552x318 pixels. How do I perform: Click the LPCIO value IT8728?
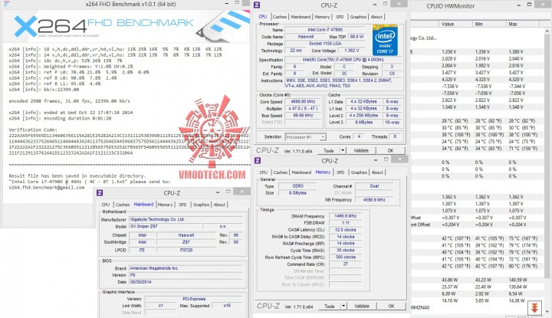point(186,250)
